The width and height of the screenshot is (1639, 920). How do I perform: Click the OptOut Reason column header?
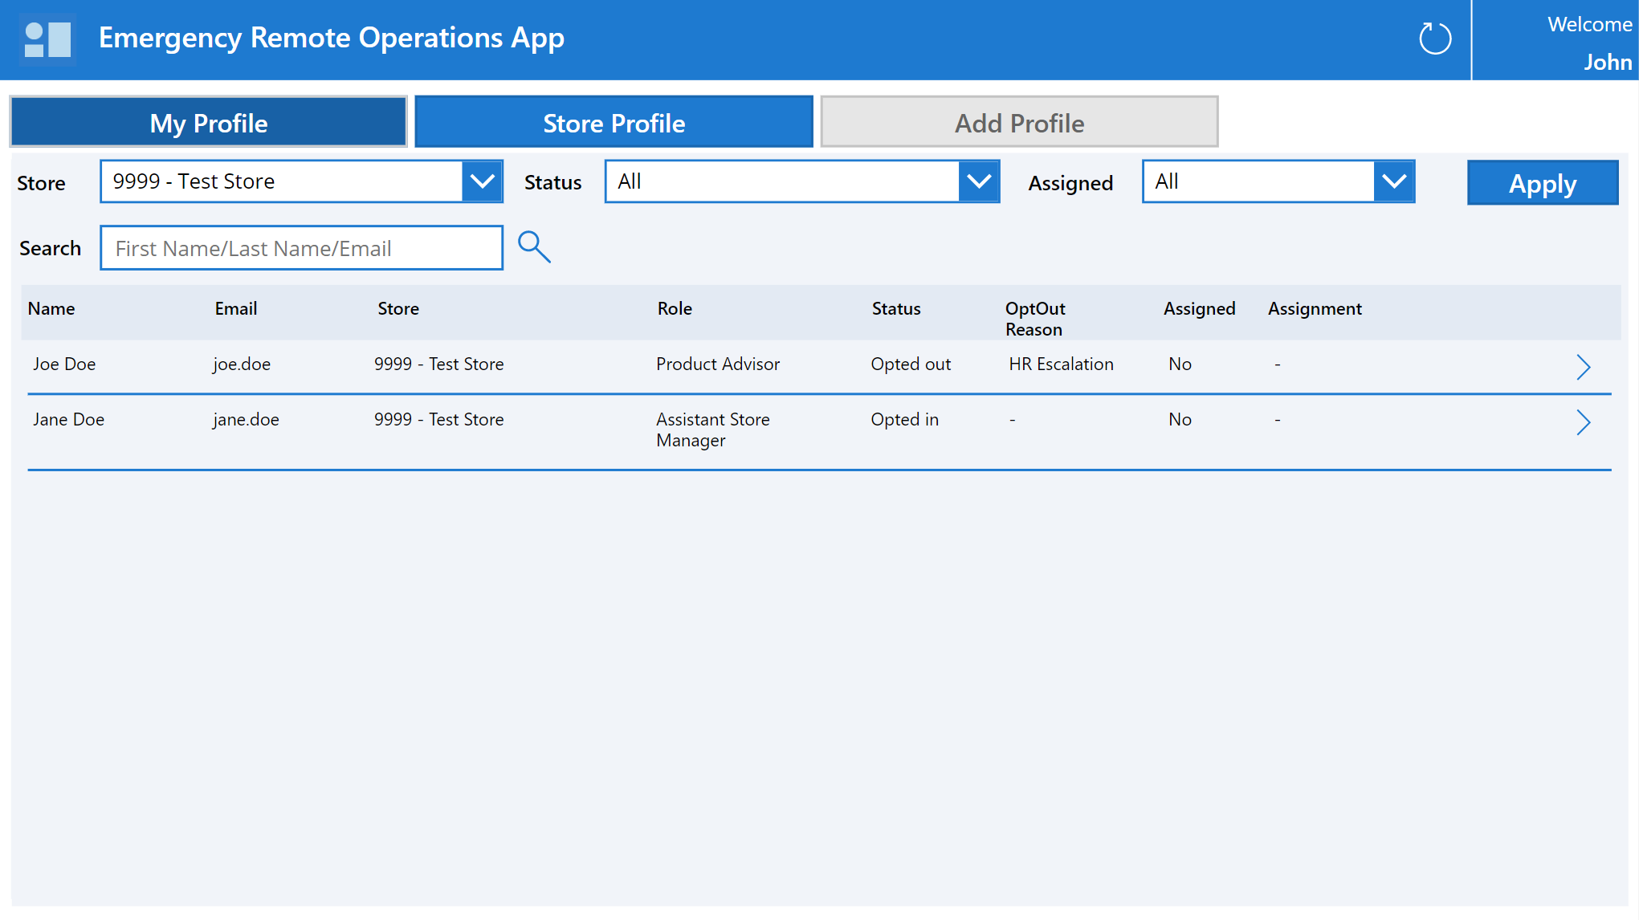tap(1035, 319)
